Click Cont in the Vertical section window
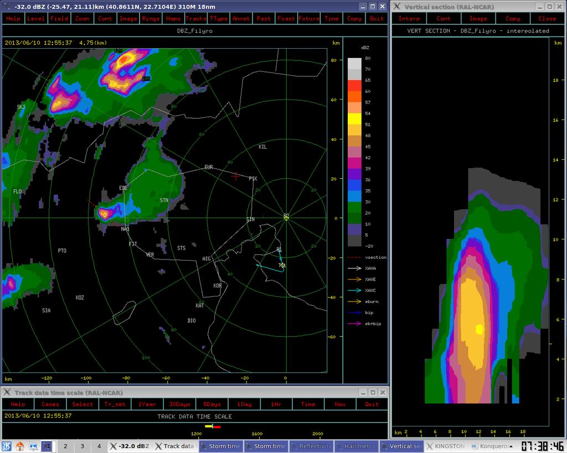 tap(444, 18)
